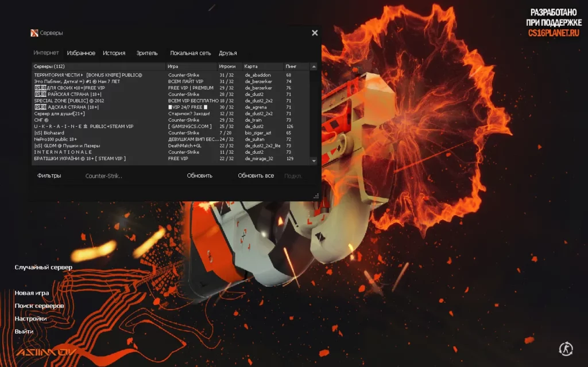Click Выйти to exit the game
Viewport: 588px width, 367px height.
pos(24,331)
